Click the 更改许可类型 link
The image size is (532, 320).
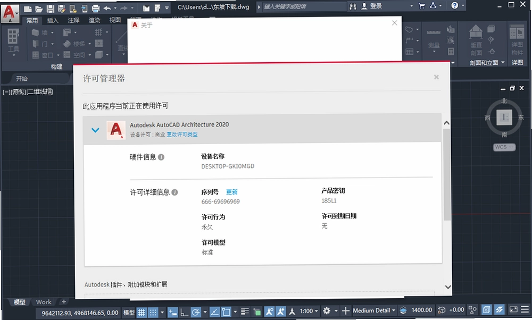[182, 134]
